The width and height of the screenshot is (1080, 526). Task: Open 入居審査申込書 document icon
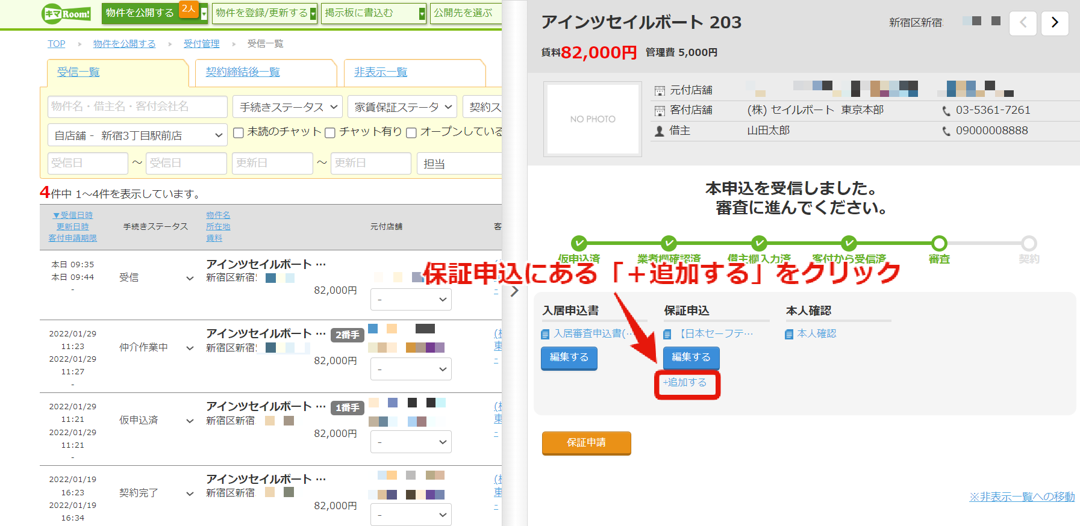click(545, 334)
